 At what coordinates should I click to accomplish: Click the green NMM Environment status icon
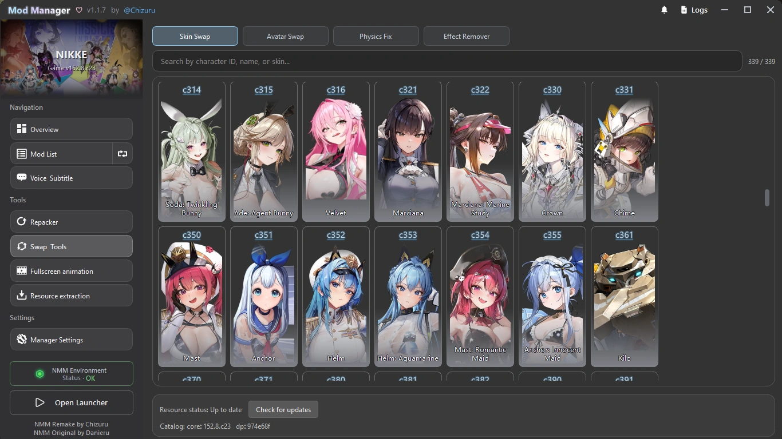[x=40, y=374]
